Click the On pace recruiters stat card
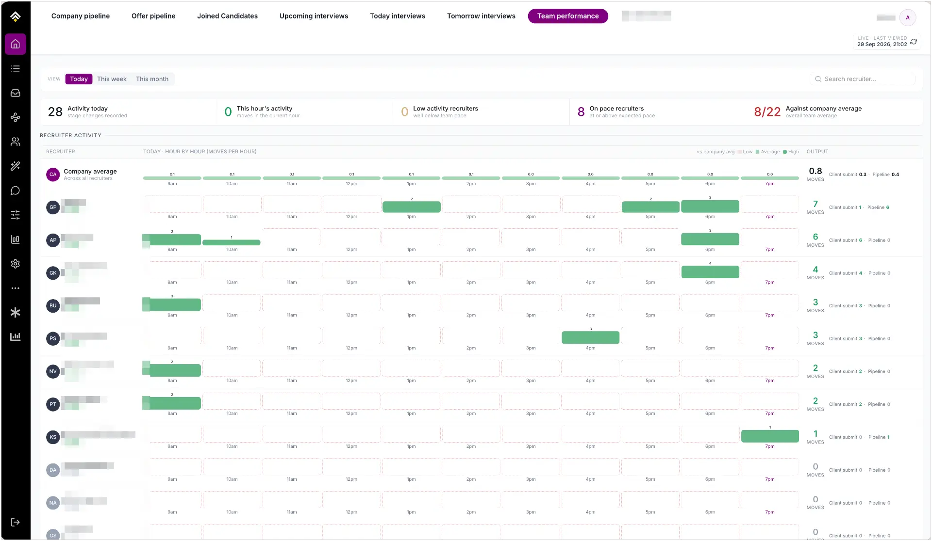 pos(658,112)
